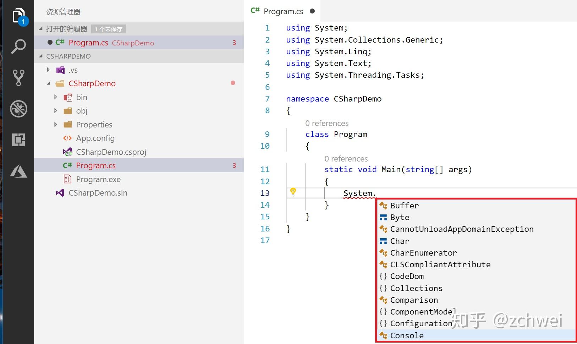Viewport: 577px width, 344px height.
Task: Open App.config from the explorer
Action: 95,138
